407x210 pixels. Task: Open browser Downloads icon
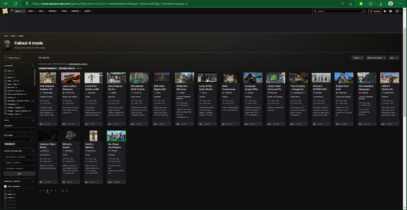[381, 4]
